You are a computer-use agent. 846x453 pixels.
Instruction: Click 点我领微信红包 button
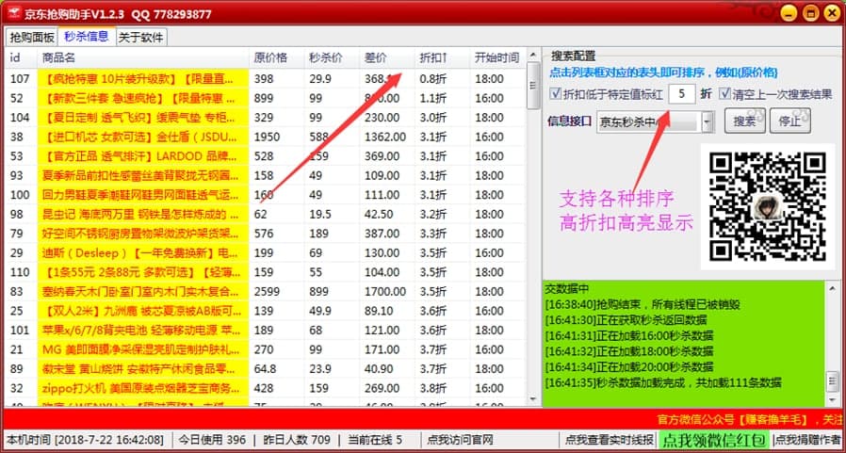pos(714,440)
